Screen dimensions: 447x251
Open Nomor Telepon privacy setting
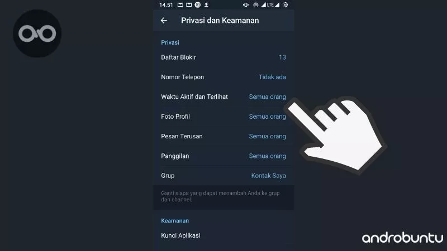pyautogui.click(x=223, y=77)
